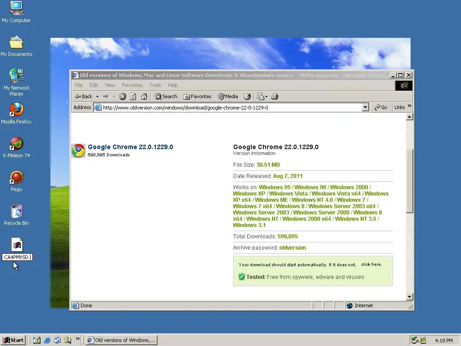Open the Help menu
The image size is (461, 346).
click(x=172, y=85)
